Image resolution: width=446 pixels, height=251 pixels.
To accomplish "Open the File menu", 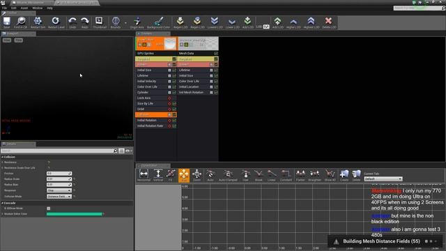I will pos(5,8).
